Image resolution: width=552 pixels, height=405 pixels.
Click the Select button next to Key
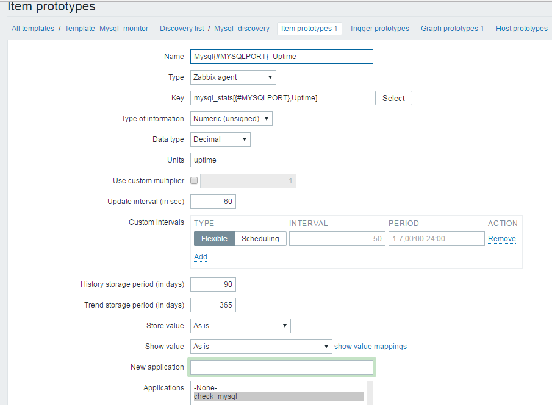[x=393, y=98]
